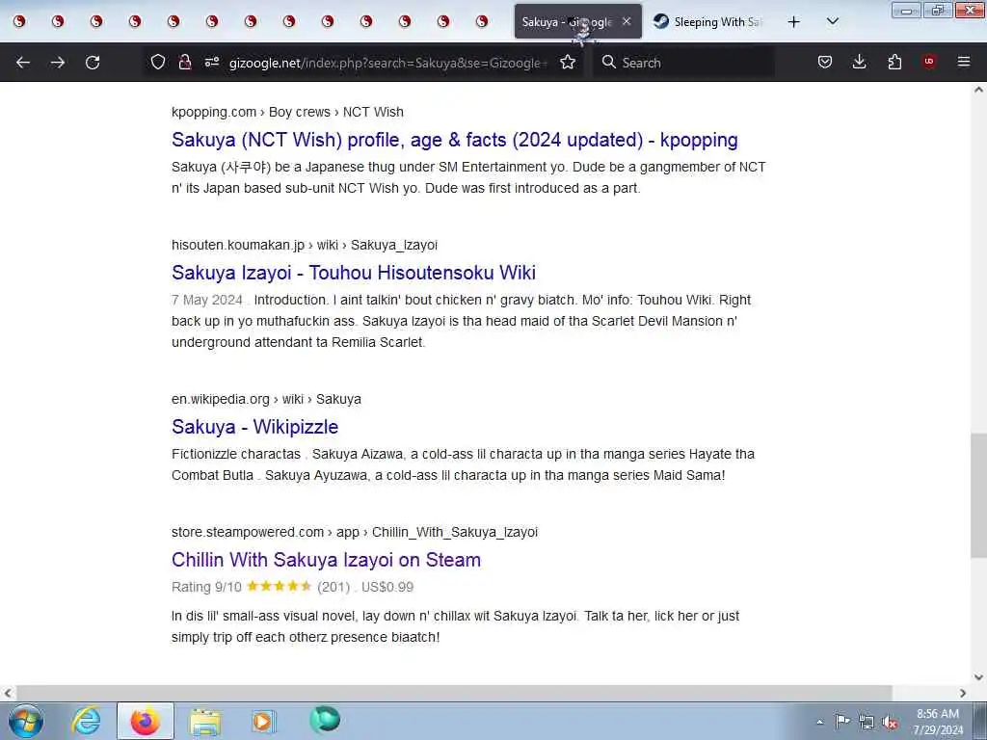Switch to the Sleeping With Sakuya Steam tab

pyautogui.click(x=708, y=22)
